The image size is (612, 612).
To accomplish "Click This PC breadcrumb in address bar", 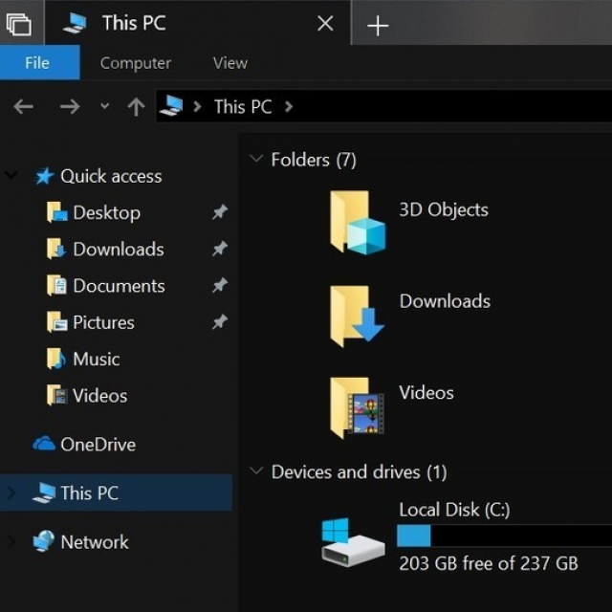I will click(243, 106).
